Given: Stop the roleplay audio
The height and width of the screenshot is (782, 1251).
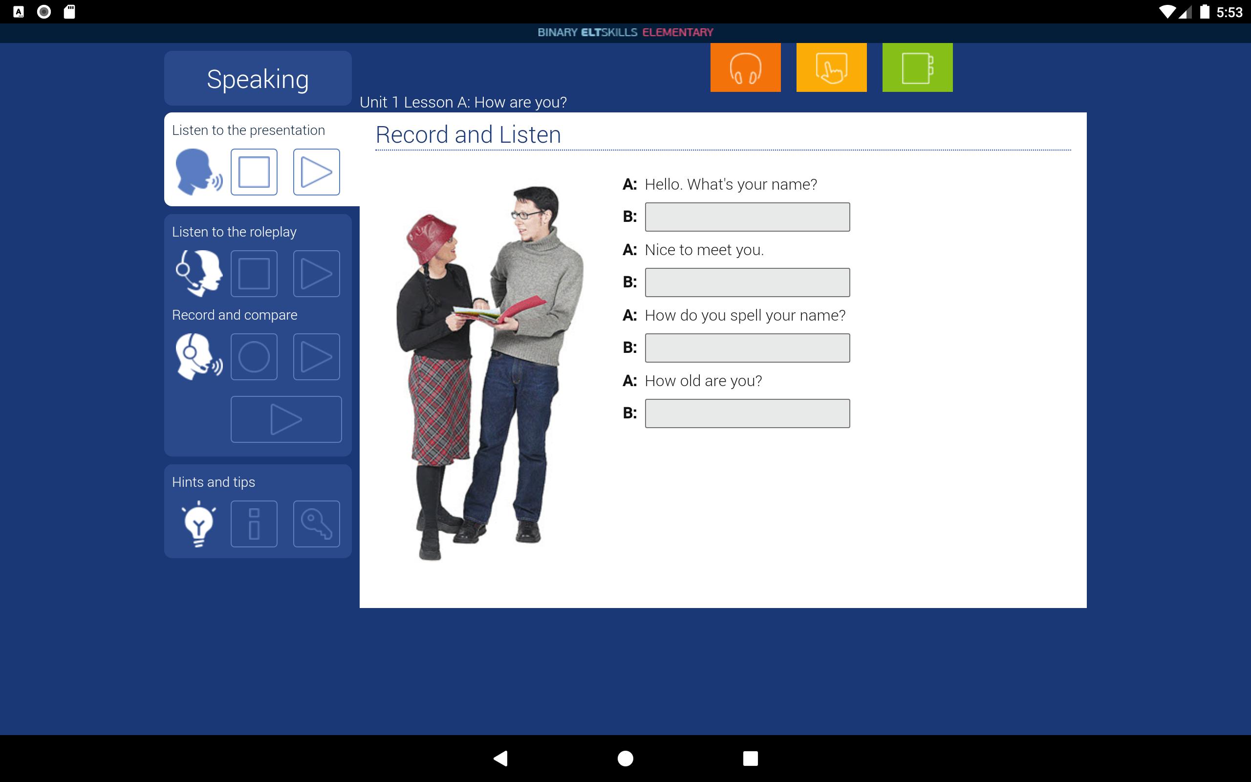Looking at the screenshot, I should click(254, 274).
